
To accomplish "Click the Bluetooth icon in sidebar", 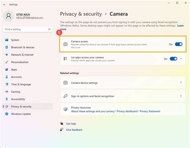I will pyautogui.click(x=7, y=47).
